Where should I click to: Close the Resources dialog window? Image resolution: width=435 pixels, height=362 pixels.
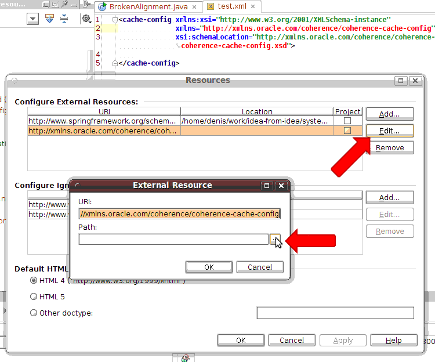click(415, 81)
